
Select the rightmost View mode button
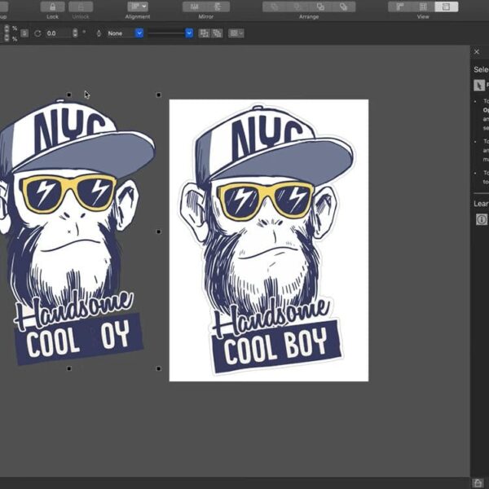pyautogui.click(x=446, y=7)
